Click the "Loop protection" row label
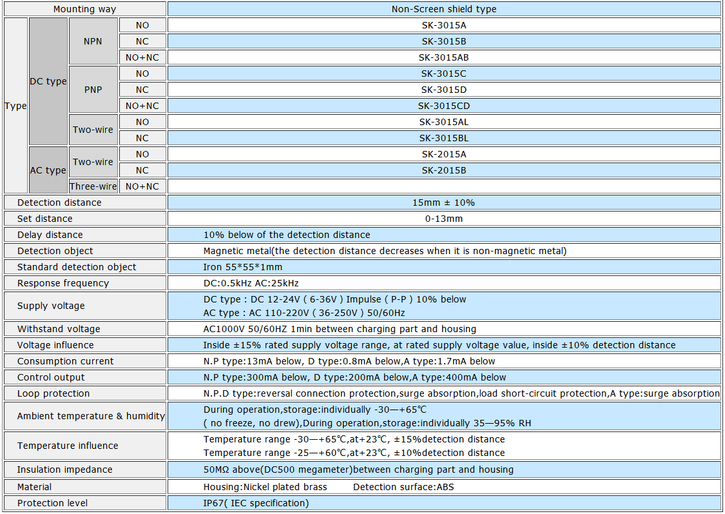 pyautogui.click(x=53, y=393)
